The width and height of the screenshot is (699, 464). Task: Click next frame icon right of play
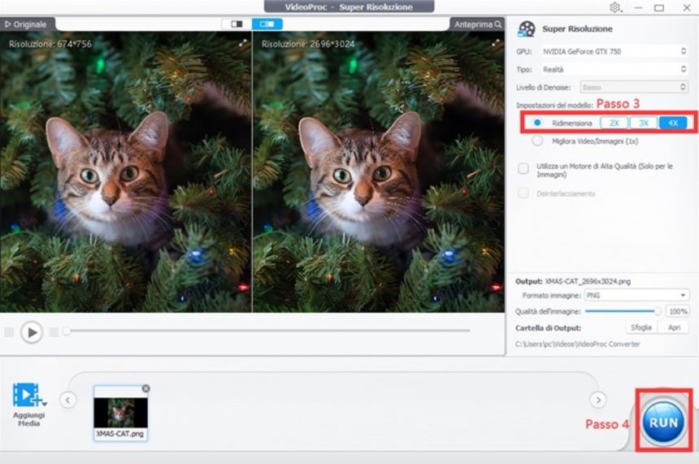click(x=54, y=332)
